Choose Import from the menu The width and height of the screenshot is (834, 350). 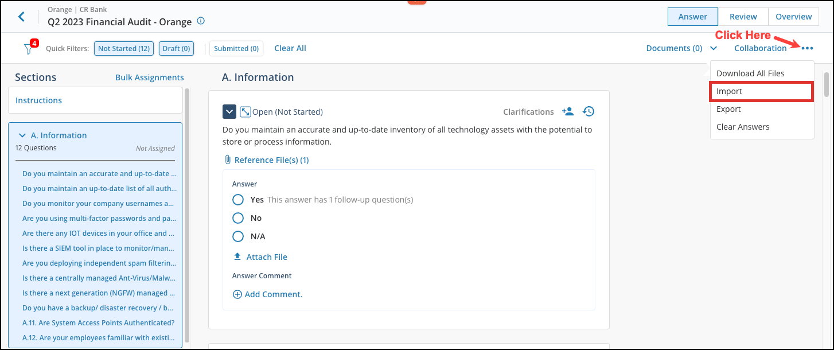point(762,91)
